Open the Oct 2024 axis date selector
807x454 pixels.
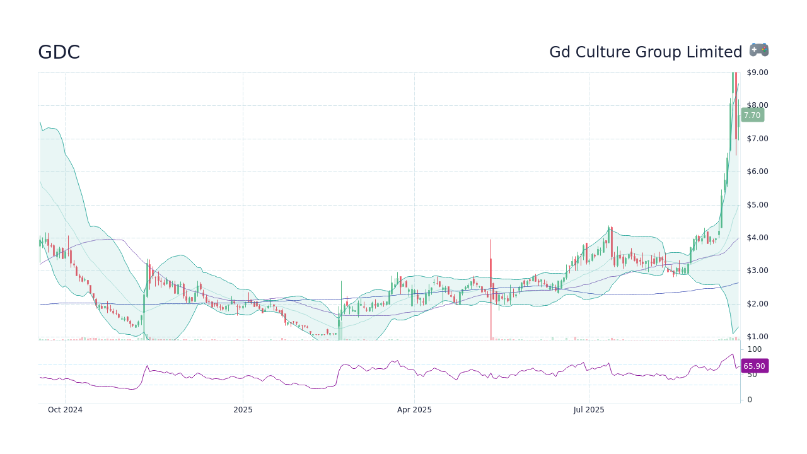65,409
